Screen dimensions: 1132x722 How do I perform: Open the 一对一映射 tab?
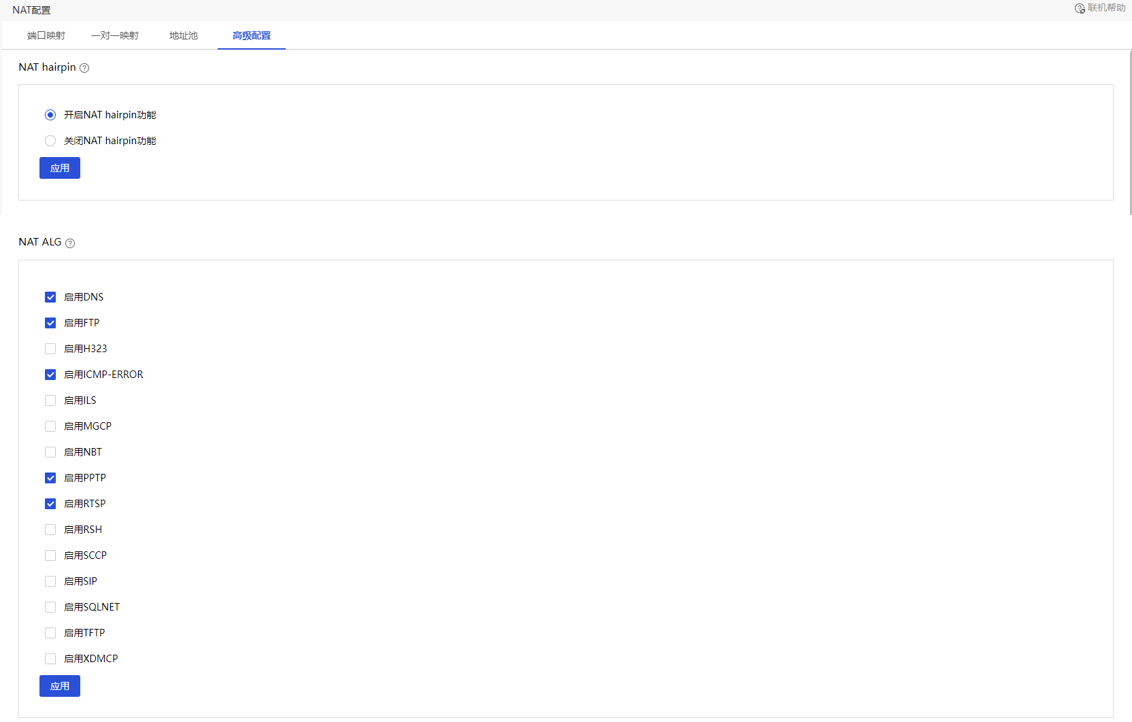[115, 35]
